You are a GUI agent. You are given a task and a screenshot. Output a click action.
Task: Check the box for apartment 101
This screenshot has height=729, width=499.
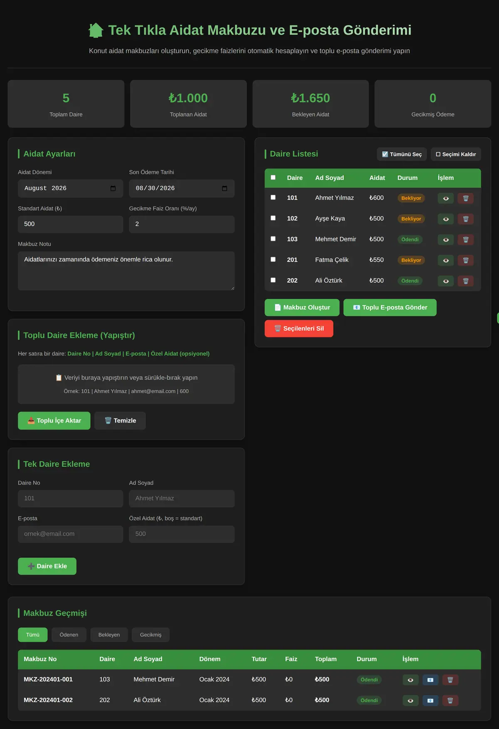point(273,197)
